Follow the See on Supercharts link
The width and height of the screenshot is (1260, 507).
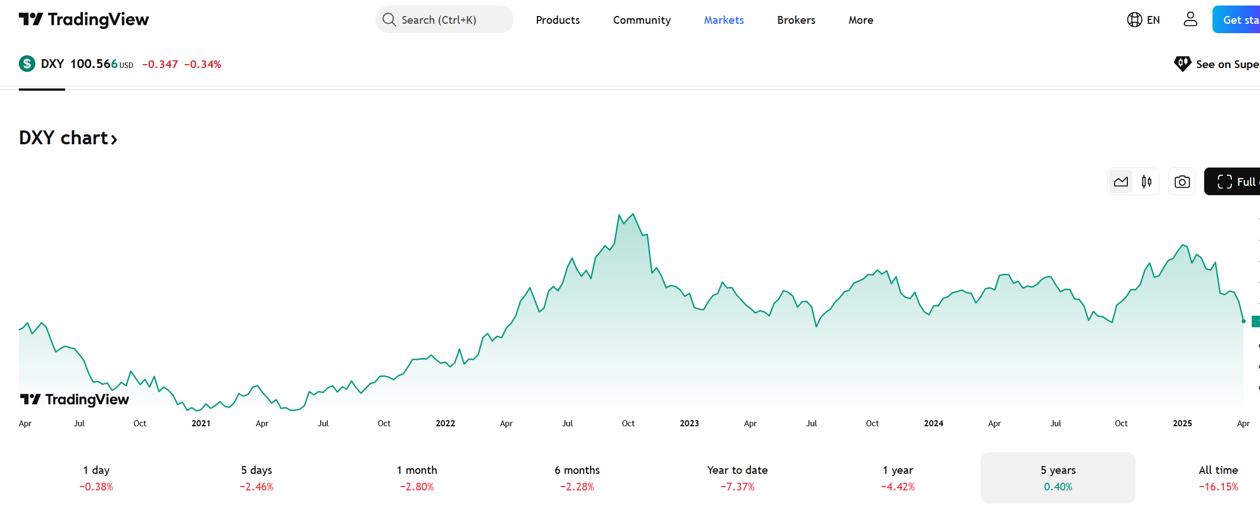point(1216,64)
